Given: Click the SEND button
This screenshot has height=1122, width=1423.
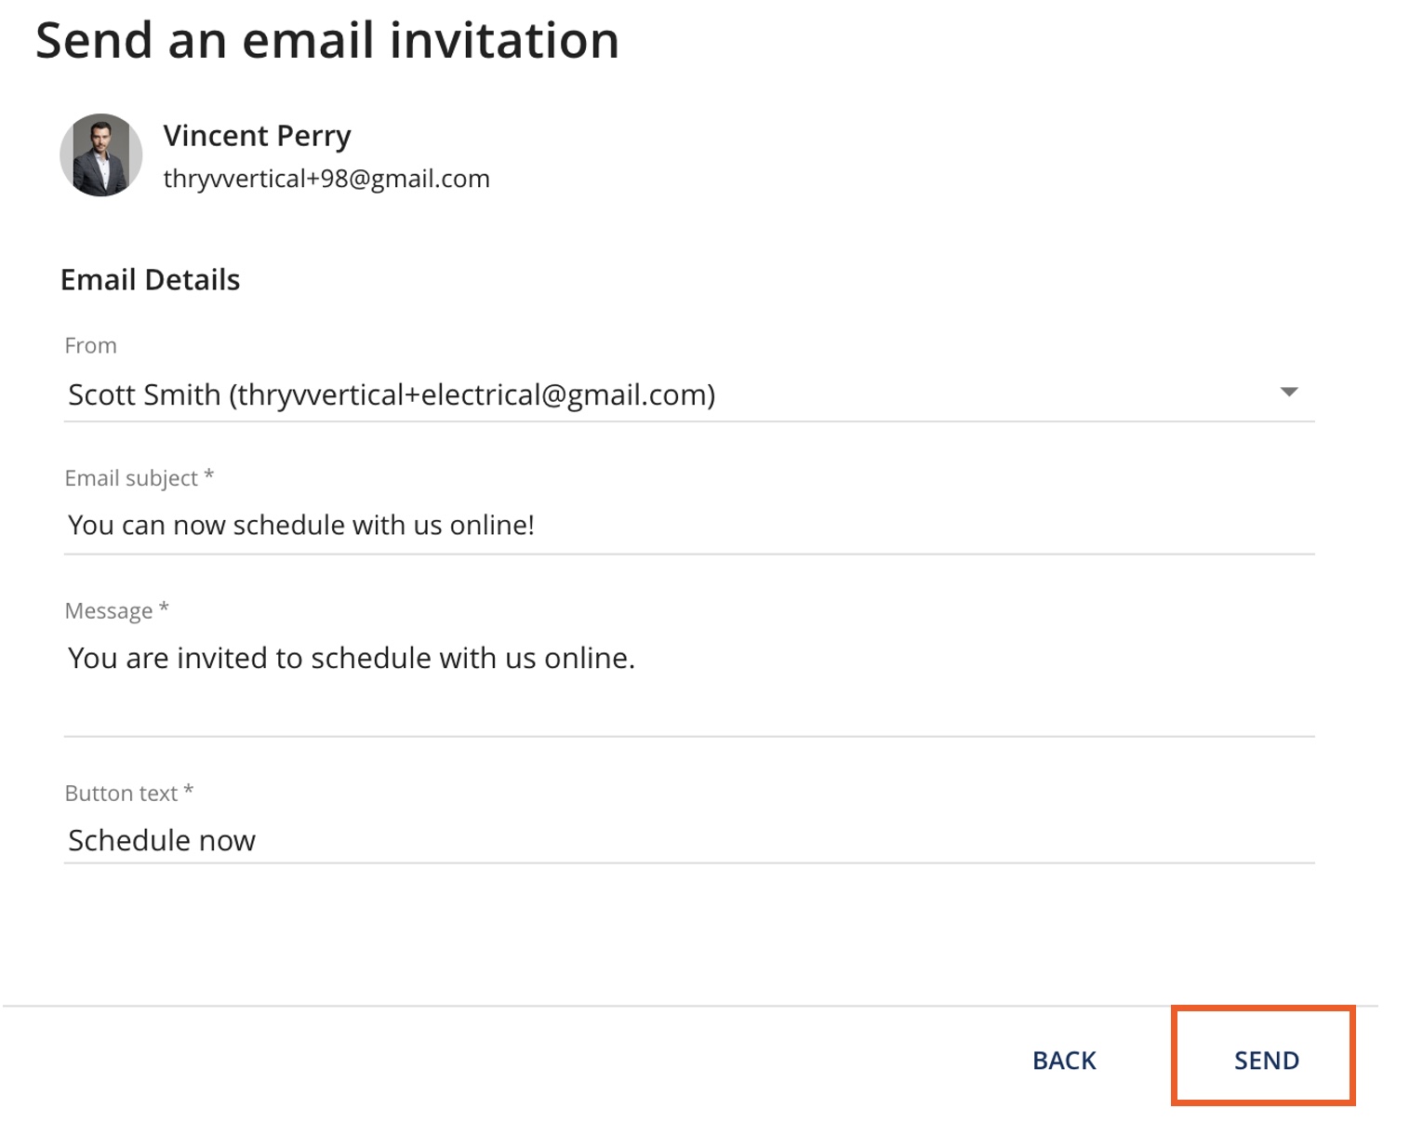Looking at the screenshot, I should (1266, 1061).
